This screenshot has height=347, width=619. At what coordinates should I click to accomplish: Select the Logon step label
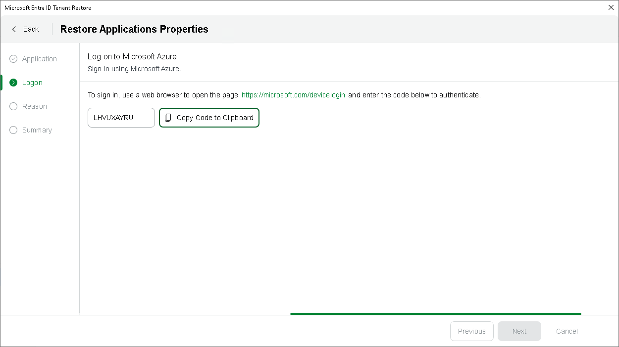[x=32, y=83]
